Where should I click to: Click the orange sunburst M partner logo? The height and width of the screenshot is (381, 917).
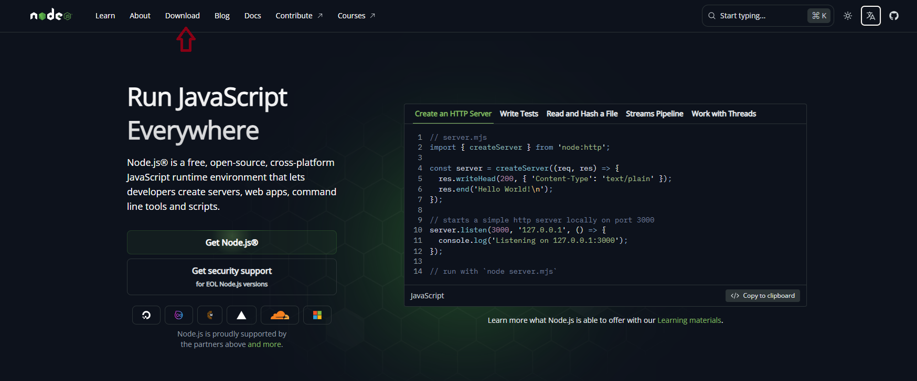[x=210, y=315]
